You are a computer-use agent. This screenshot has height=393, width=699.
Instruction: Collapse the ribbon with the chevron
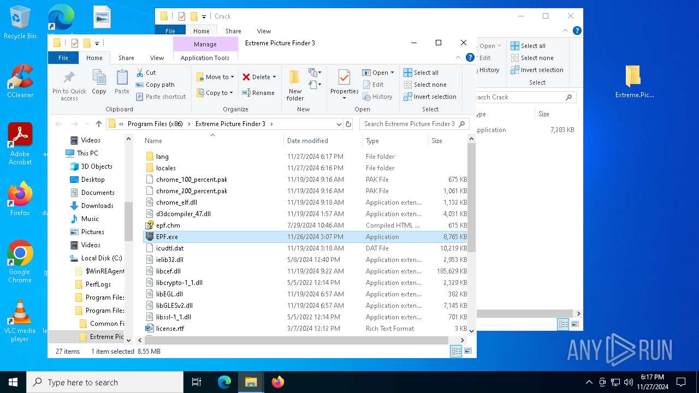point(459,57)
